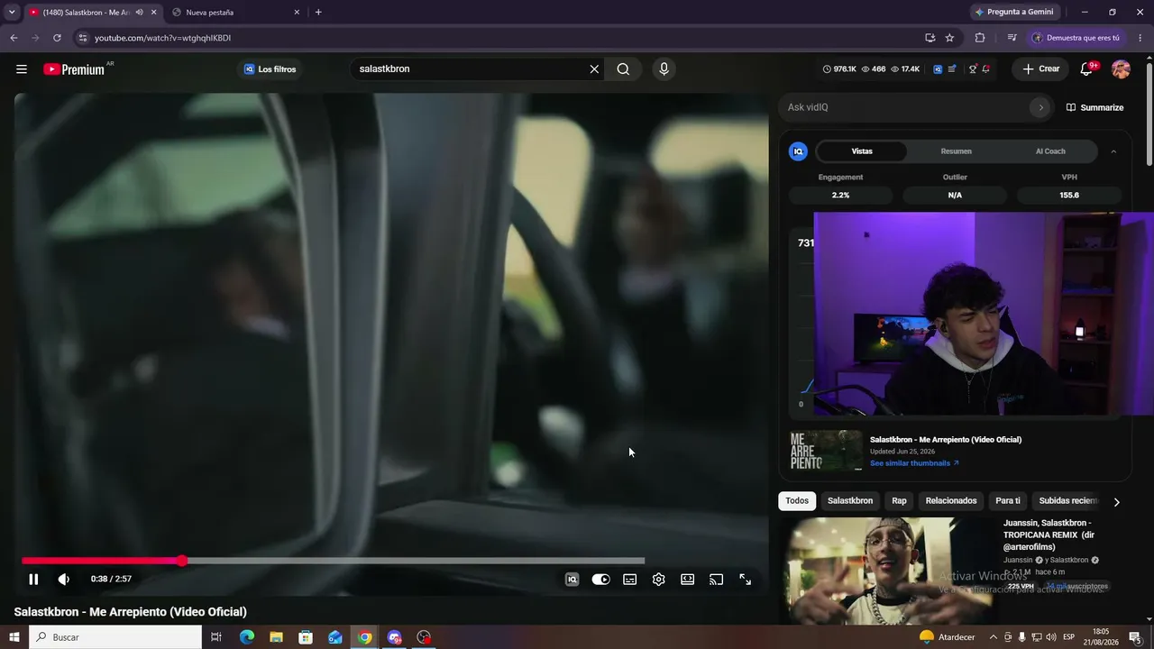Image resolution: width=1154 pixels, height=649 pixels.
Task: Pause the video
Action: [x=33, y=580]
